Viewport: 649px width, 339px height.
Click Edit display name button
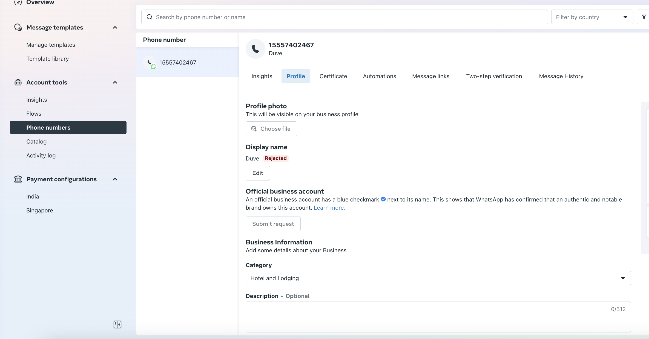coord(258,173)
